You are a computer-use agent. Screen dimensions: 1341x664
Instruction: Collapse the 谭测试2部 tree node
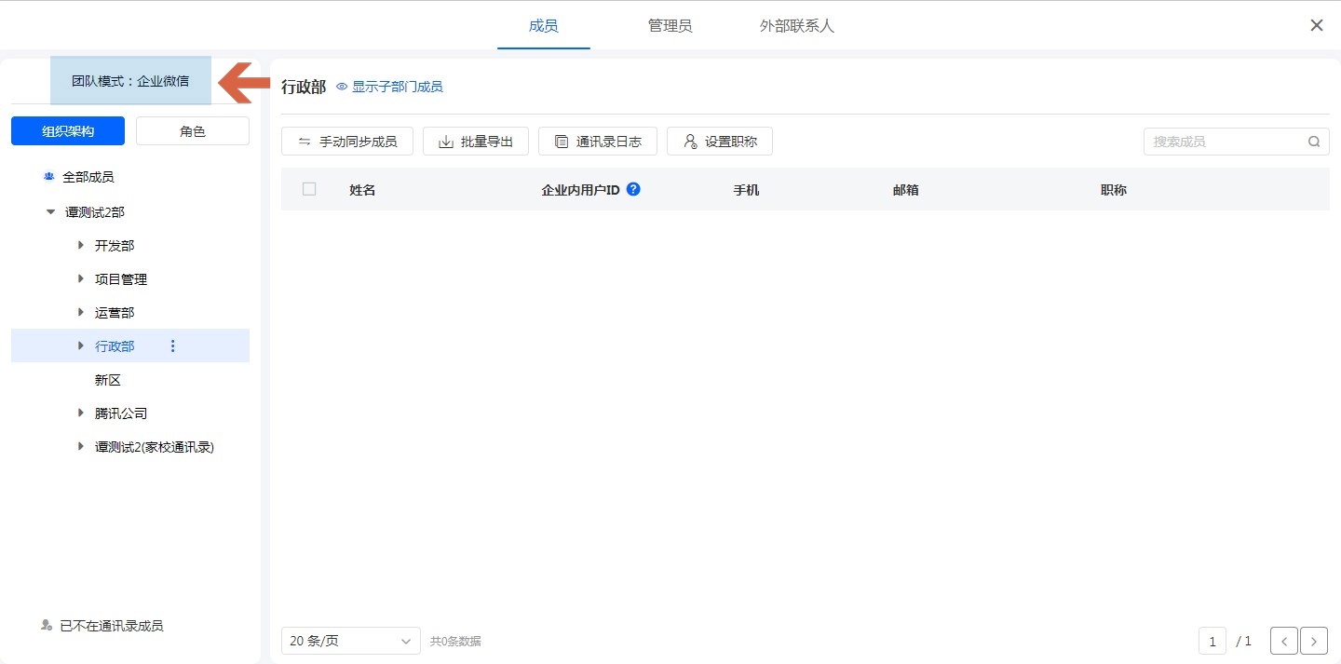(50, 212)
